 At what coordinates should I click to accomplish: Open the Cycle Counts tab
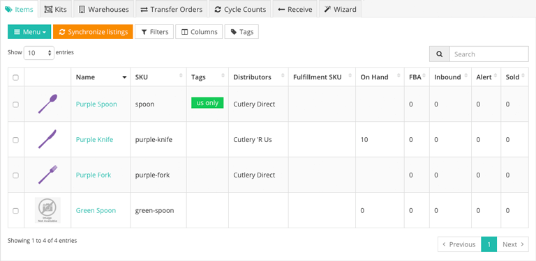coord(240,9)
